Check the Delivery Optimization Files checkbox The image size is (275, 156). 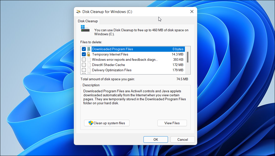coord(84,70)
